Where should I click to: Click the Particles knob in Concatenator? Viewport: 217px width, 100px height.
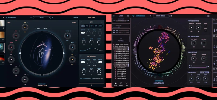pyautogui.click(x=191, y=28)
